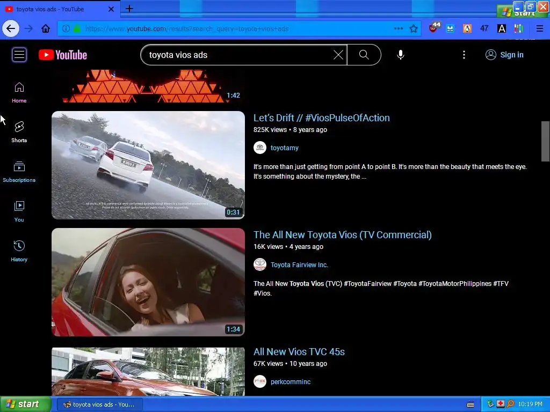Open the toyotamy channel avatar
Image resolution: width=550 pixels, height=412 pixels.
260,148
